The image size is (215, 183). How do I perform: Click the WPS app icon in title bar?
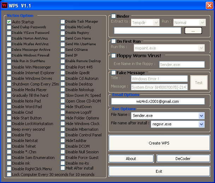pyautogui.click(x=5, y=5)
